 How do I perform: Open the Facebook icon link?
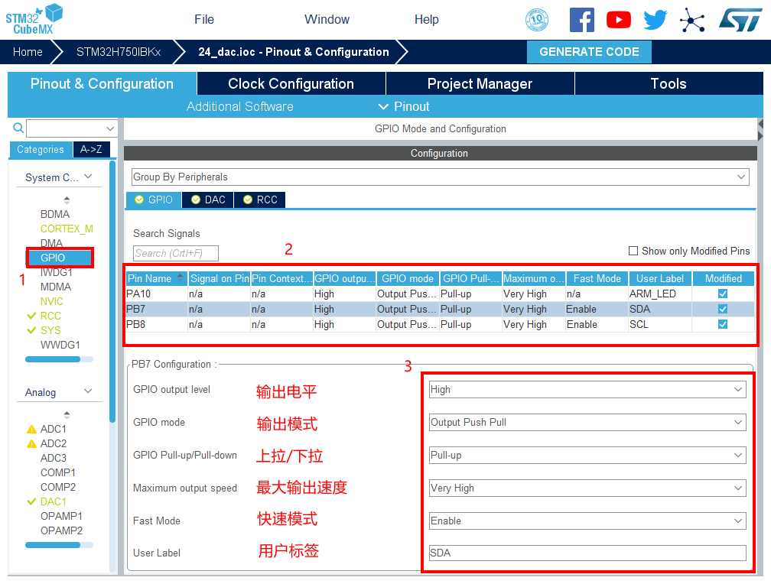pyautogui.click(x=581, y=20)
